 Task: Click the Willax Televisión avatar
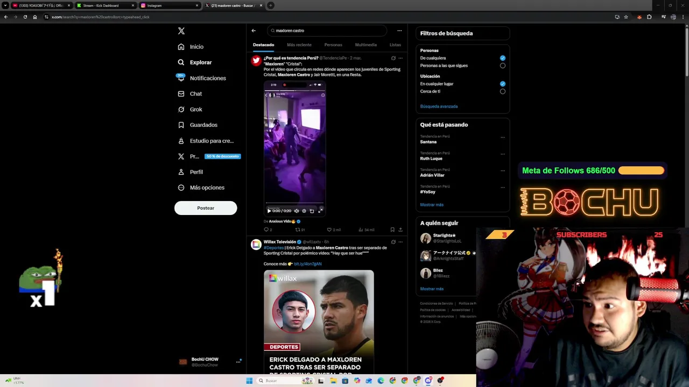pyautogui.click(x=256, y=245)
